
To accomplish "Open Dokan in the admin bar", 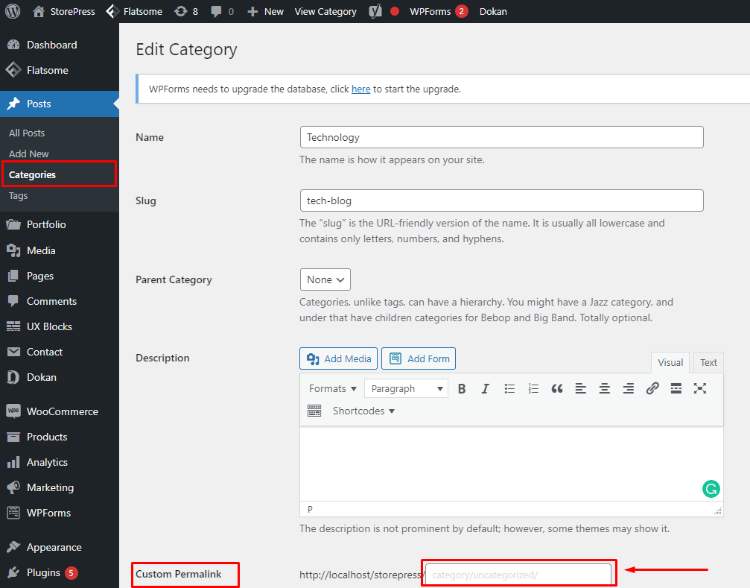I will 493,11.
